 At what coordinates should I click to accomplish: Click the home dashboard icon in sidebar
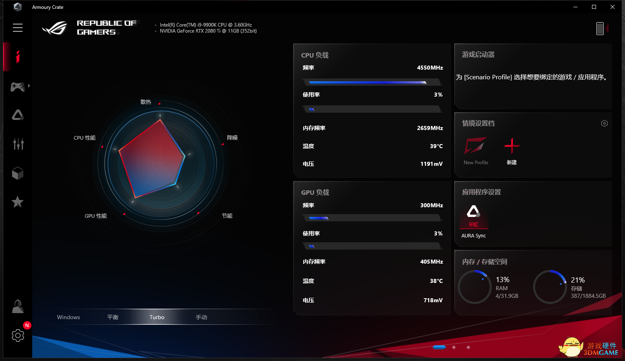(x=17, y=57)
